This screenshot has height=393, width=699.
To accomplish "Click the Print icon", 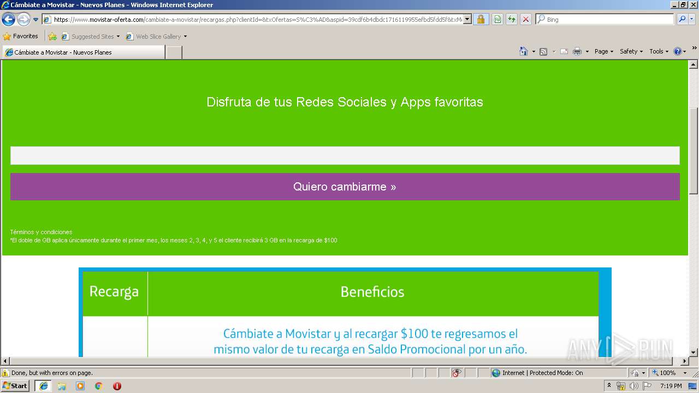I will (x=577, y=51).
